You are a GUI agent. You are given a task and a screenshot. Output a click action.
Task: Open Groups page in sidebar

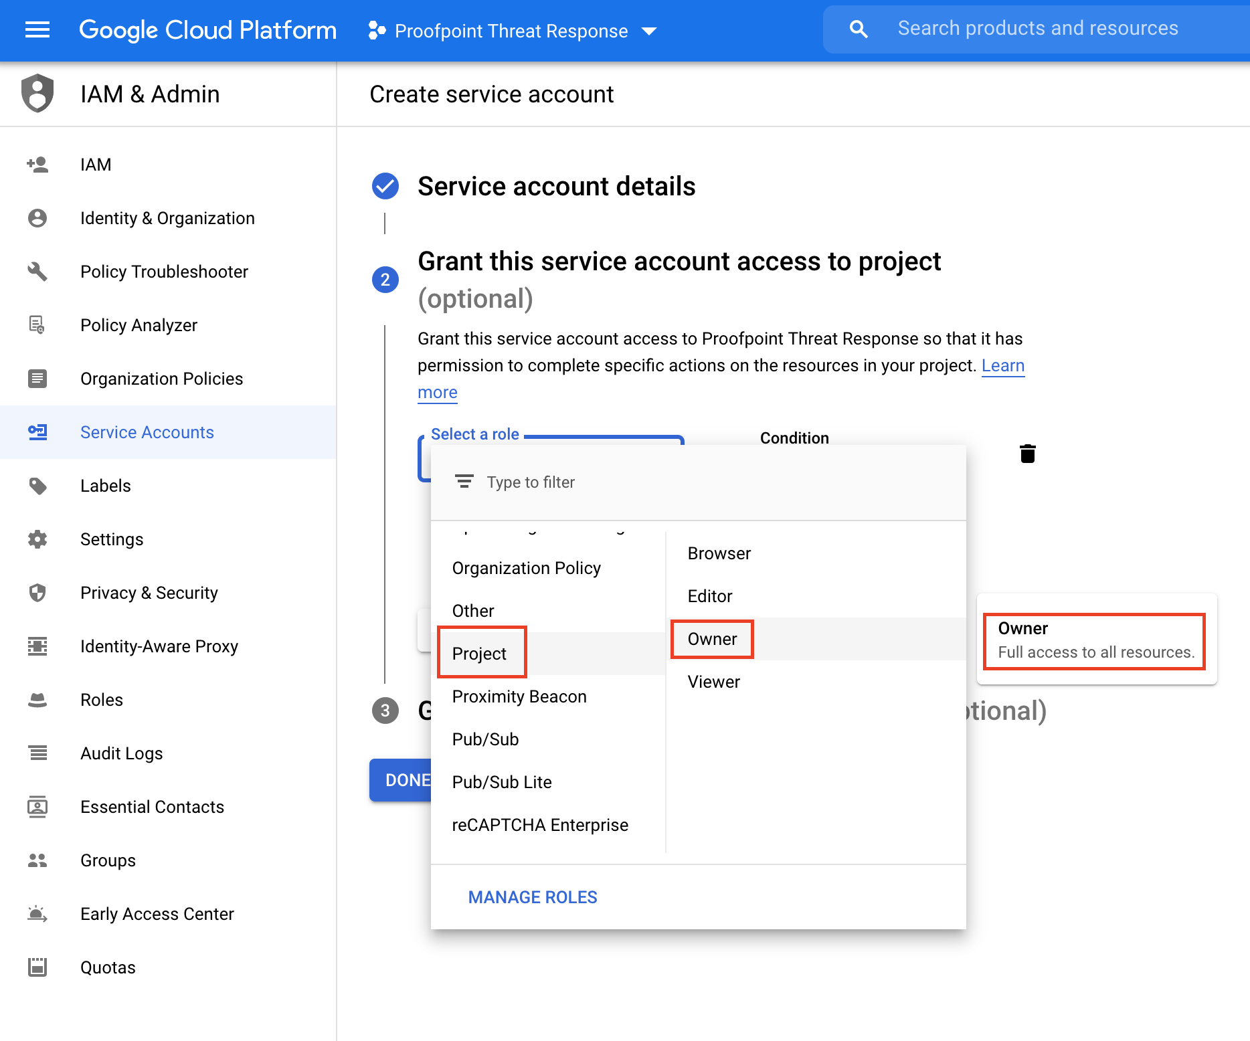pyautogui.click(x=168, y=860)
